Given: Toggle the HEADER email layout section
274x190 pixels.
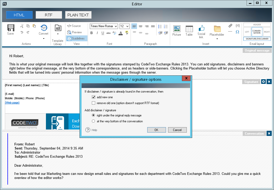Looking at the screenshot, I should click(x=257, y=25).
